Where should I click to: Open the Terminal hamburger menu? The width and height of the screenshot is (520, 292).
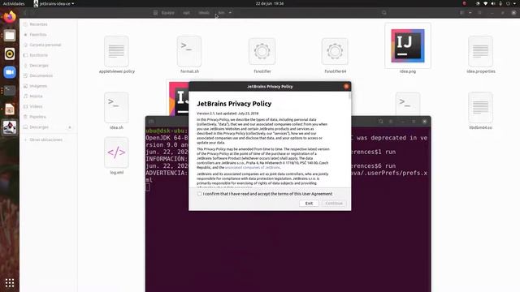click(x=391, y=122)
